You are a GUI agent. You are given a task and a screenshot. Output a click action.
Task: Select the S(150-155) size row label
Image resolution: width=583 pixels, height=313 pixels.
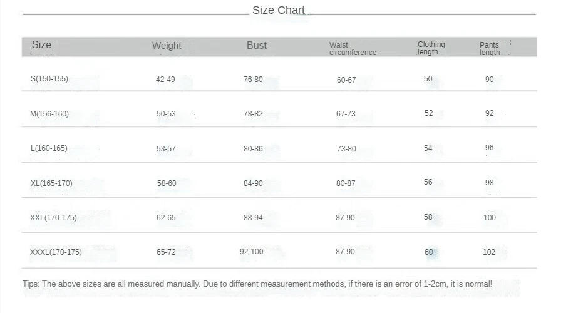[49, 79]
